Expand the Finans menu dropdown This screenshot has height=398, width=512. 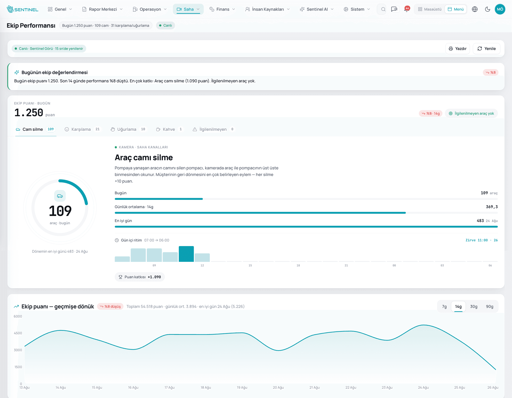[222, 9]
